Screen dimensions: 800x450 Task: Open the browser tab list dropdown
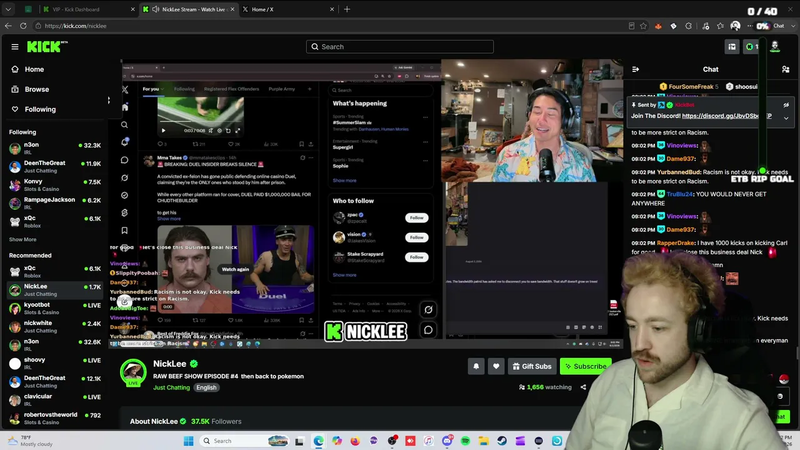click(x=8, y=9)
